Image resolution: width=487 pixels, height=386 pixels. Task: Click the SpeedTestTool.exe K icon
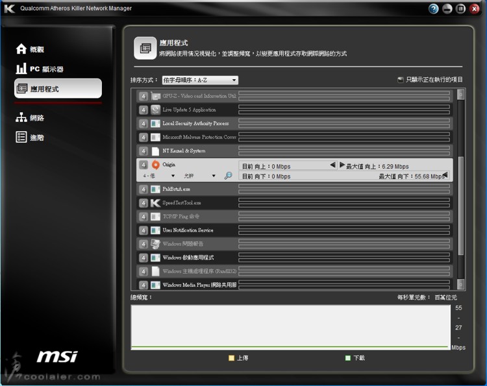155,203
